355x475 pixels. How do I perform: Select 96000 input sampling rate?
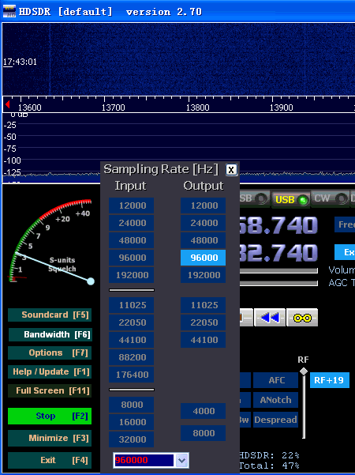(x=131, y=258)
